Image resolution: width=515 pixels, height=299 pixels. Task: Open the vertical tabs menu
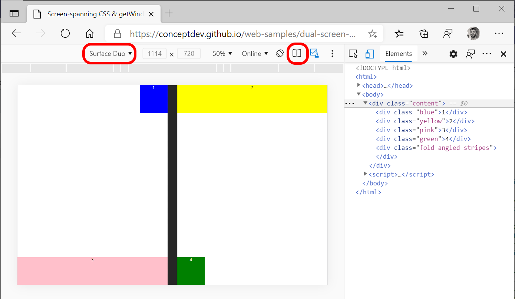pyautogui.click(x=14, y=13)
